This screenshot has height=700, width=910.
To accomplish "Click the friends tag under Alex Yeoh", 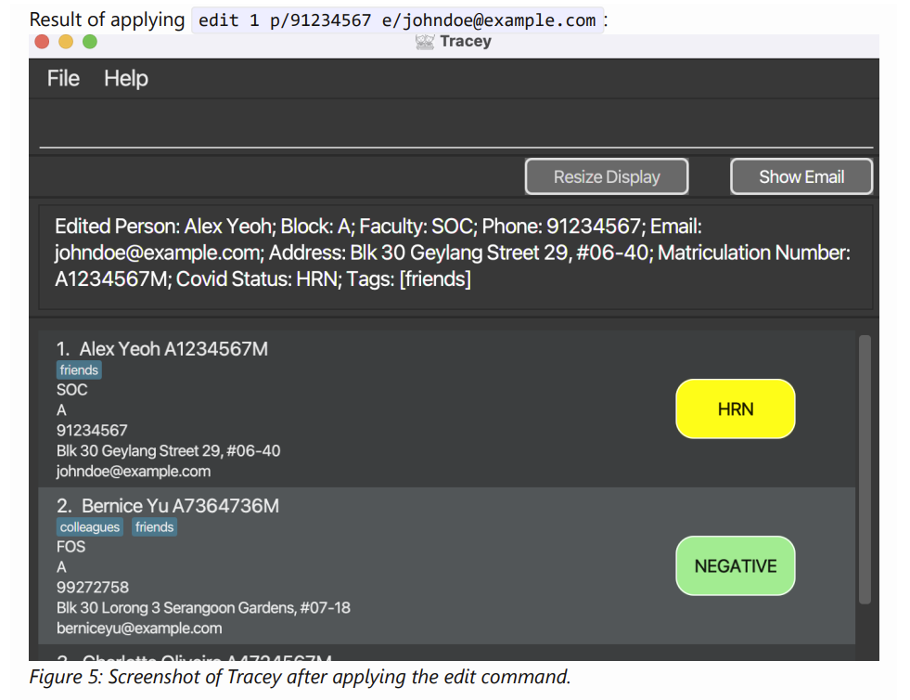I will pyautogui.click(x=79, y=370).
